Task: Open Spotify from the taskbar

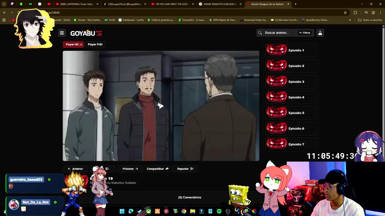Action: (219, 211)
